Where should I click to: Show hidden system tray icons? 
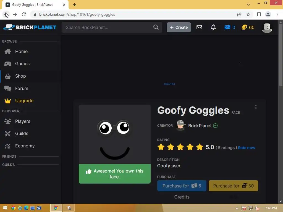point(237,208)
